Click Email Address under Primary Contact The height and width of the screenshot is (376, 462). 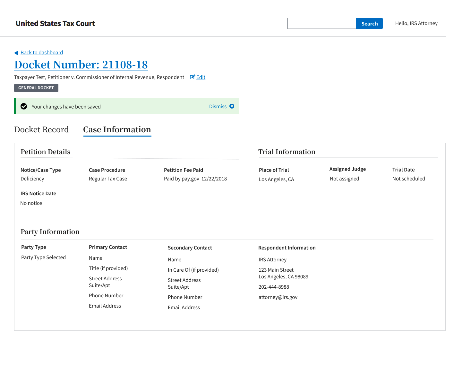pyautogui.click(x=105, y=306)
